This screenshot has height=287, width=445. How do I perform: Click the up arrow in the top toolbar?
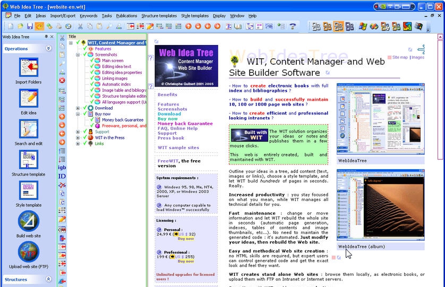click(x=189, y=27)
